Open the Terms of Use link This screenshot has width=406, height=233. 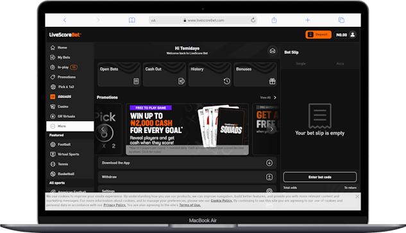click(190, 205)
